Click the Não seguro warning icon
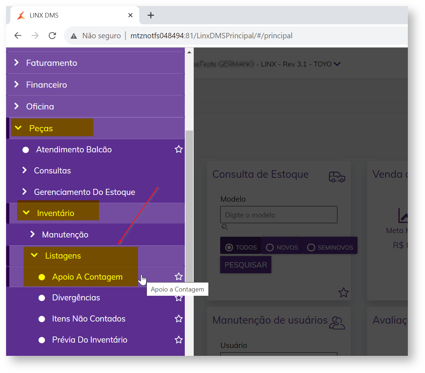This screenshot has width=425, height=373. click(74, 36)
